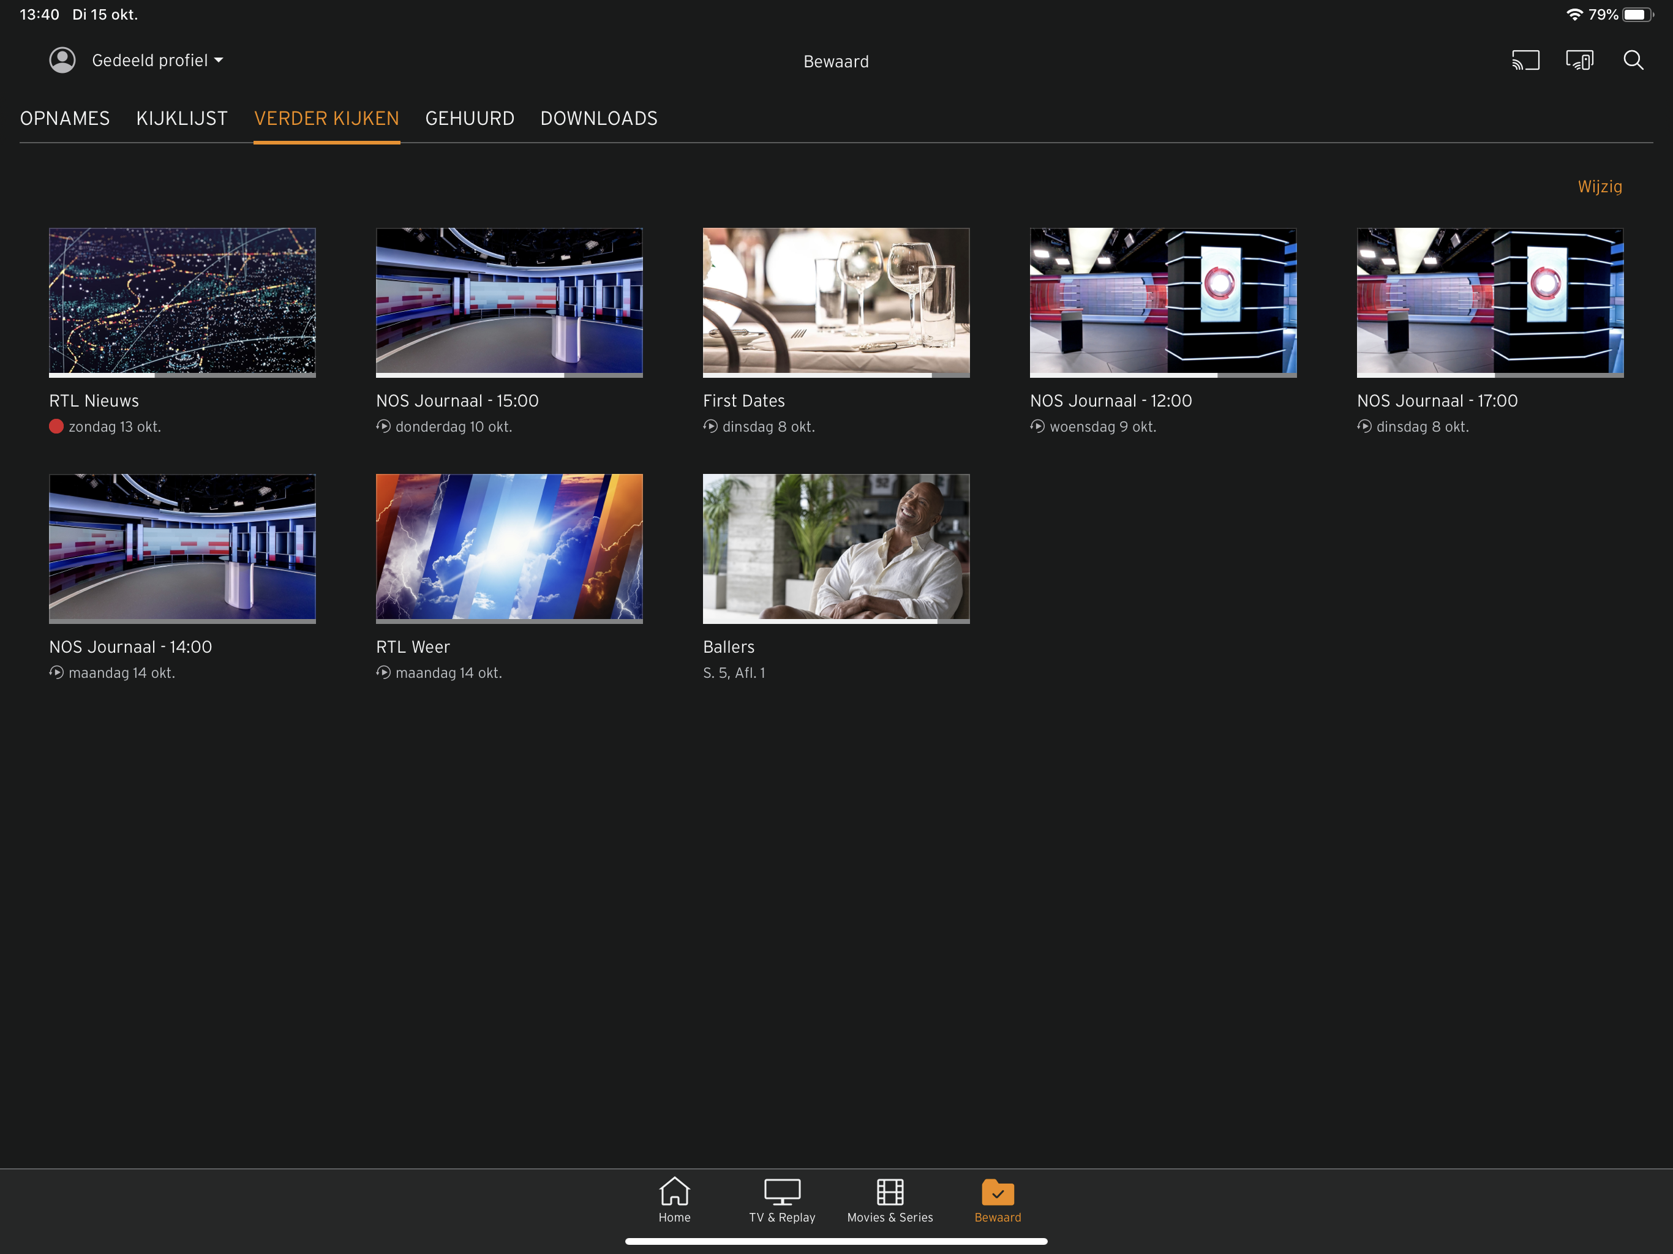This screenshot has height=1254, width=1673.
Task: Open the remote device screen icon
Action: point(1579,61)
